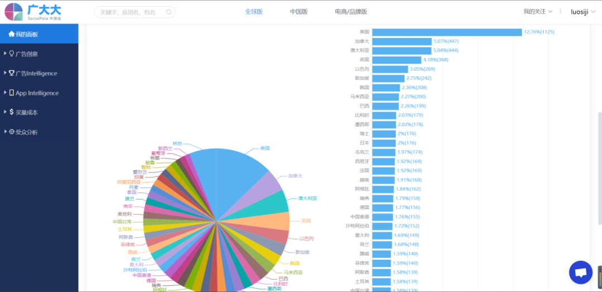This screenshot has height=292, width=602.
Task: Click the lightbulb icon for 广告创意
Action: click(12, 54)
